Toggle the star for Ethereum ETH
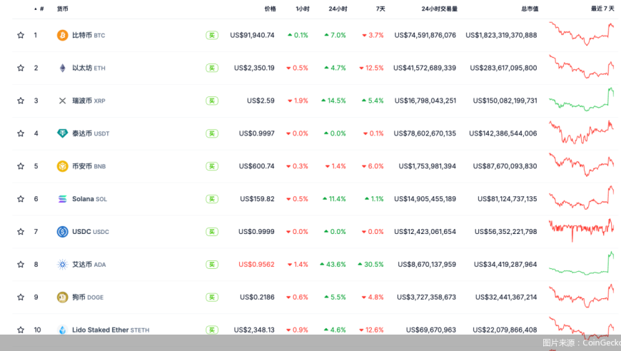Image resolution: width=621 pixels, height=351 pixels. click(21, 68)
